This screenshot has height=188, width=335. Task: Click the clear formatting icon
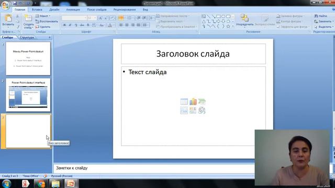pyautogui.click(x=113, y=18)
